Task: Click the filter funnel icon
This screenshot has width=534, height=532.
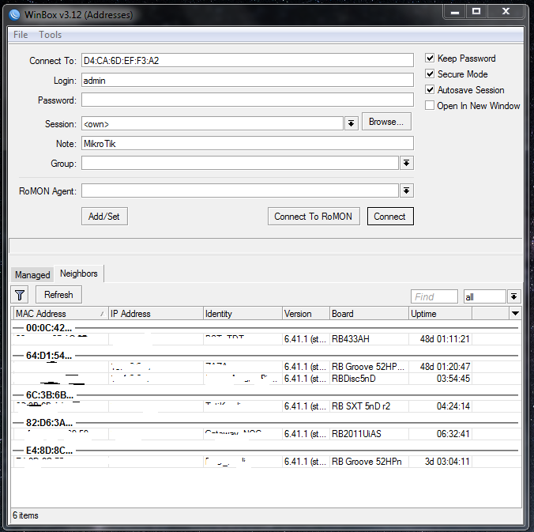Action: pos(21,295)
